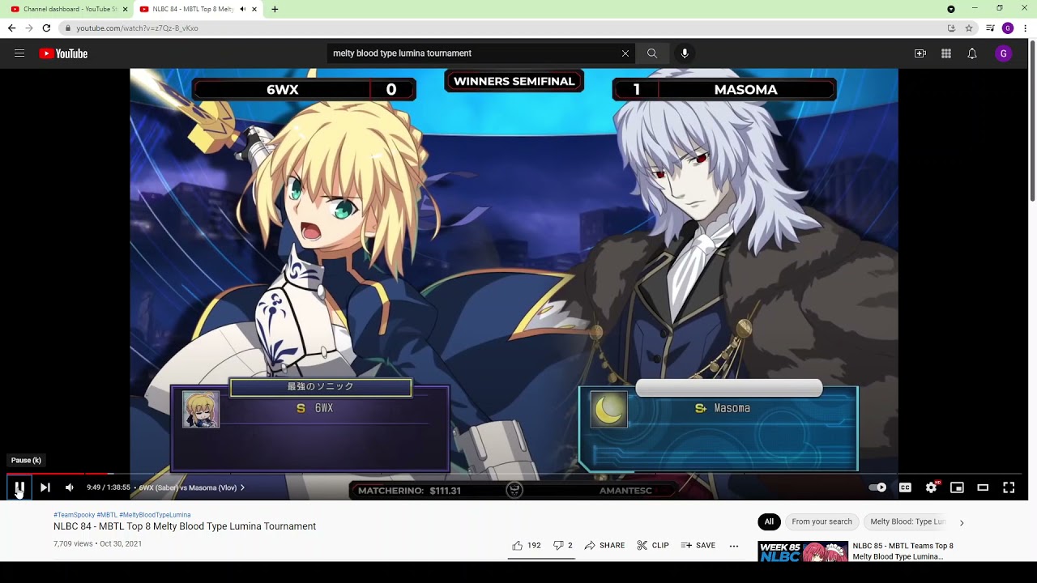The image size is (1037, 583).
Task: Show more chips with the right arrow
Action: click(x=962, y=522)
